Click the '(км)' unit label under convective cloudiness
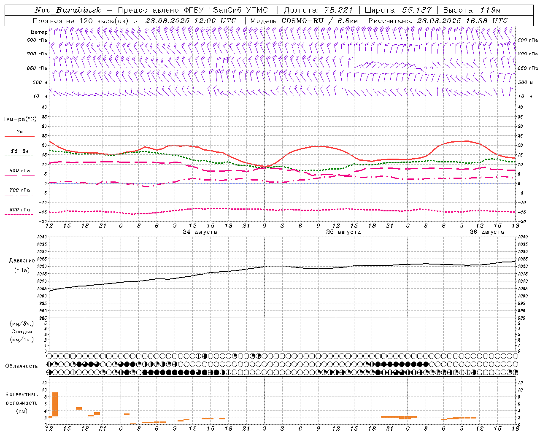 (22, 411)
